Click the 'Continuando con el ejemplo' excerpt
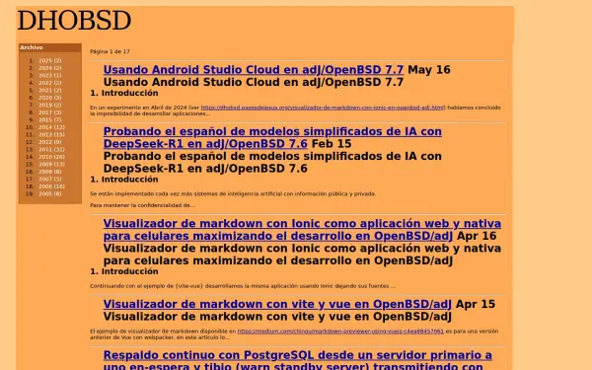592x370 pixels. point(243,286)
